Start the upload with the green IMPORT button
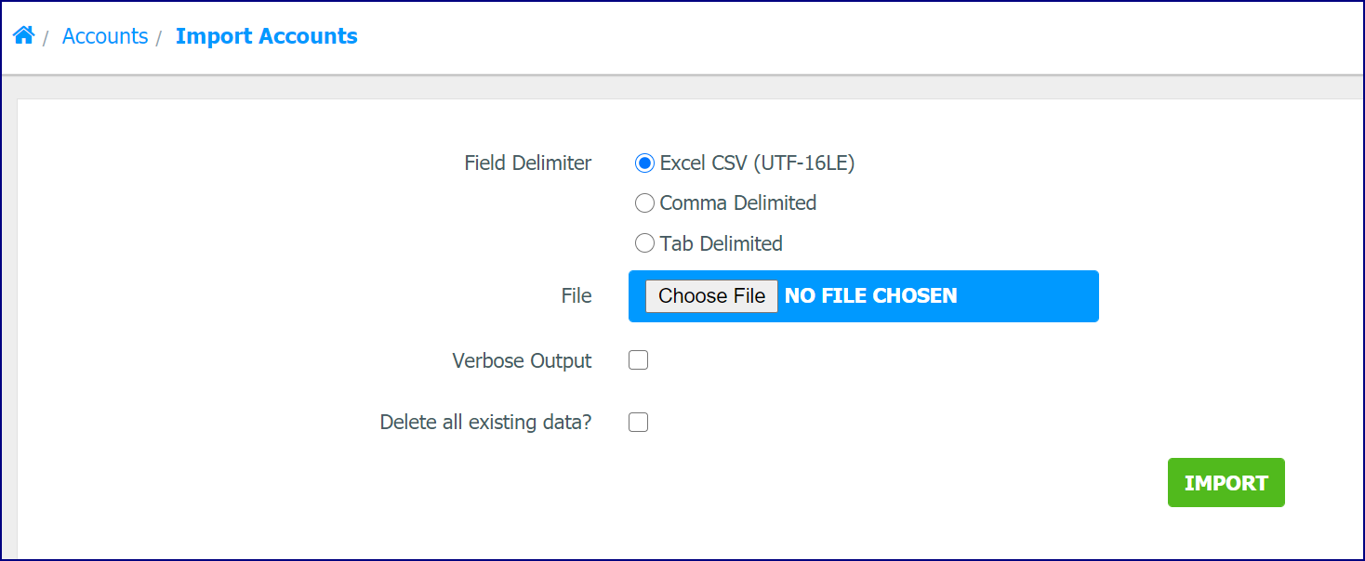1365x561 pixels. (1226, 483)
